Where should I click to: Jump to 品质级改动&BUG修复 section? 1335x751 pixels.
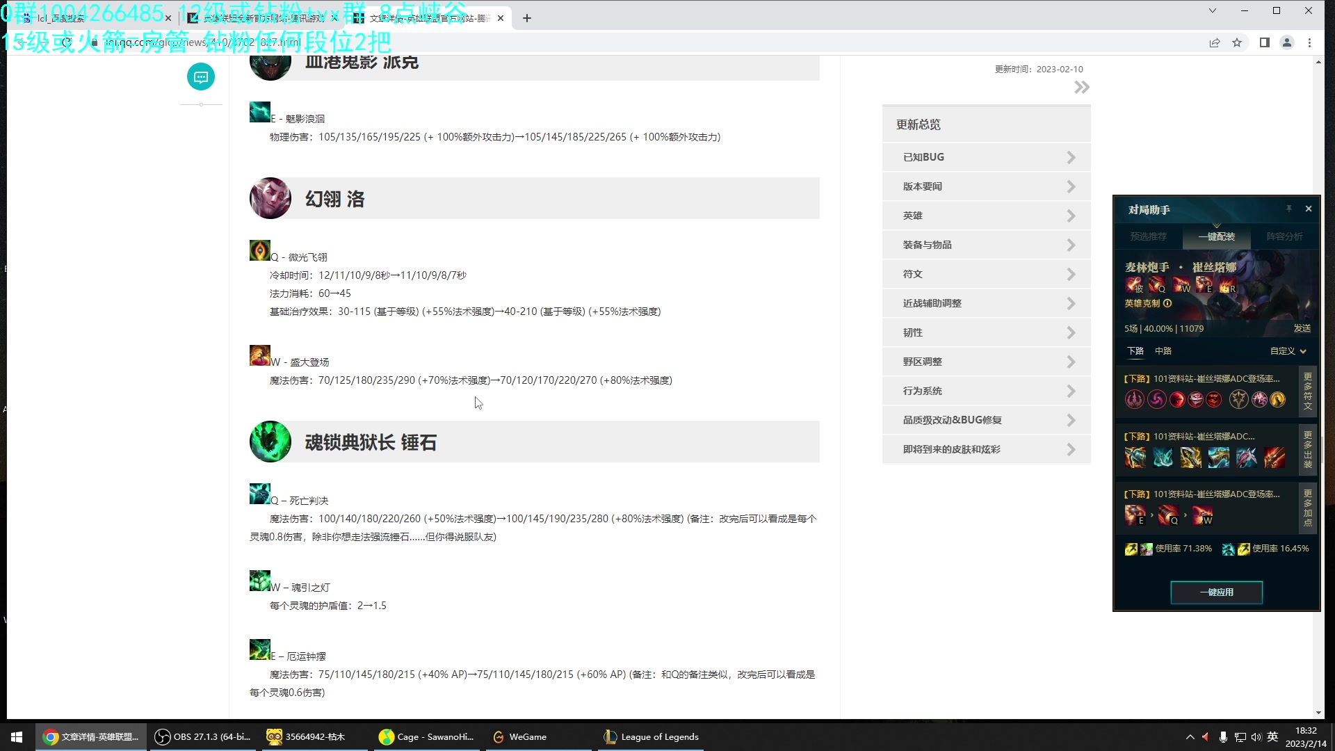tap(986, 420)
